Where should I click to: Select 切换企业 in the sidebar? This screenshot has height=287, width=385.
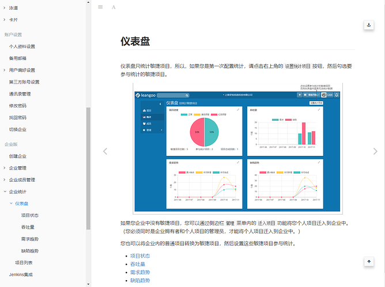(x=17, y=129)
